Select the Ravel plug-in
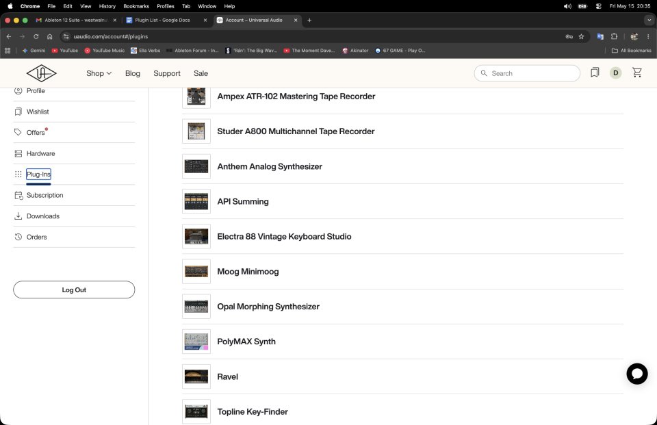Screen dimensions: 657x425 click(227, 376)
